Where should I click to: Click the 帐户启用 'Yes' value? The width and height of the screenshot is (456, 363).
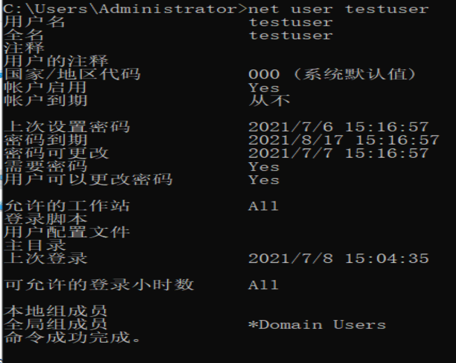click(x=264, y=88)
